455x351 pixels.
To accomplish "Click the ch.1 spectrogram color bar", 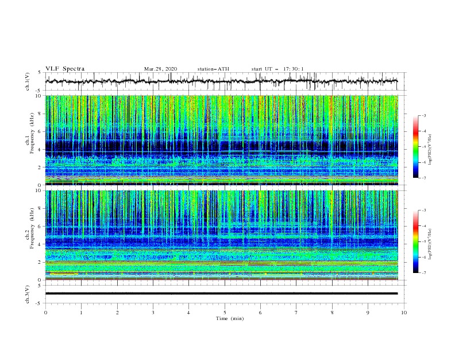I will pos(415,146).
